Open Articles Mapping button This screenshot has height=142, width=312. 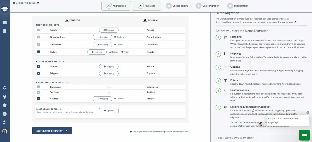102,99
